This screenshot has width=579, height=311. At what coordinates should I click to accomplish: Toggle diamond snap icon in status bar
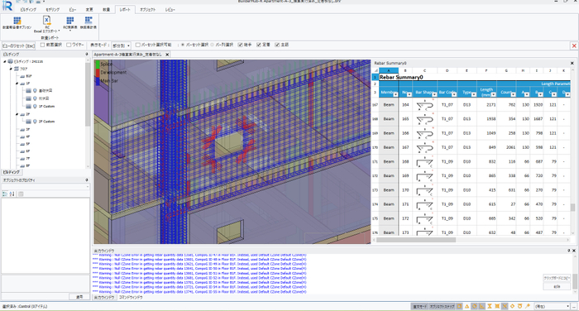[x=512, y=306]
